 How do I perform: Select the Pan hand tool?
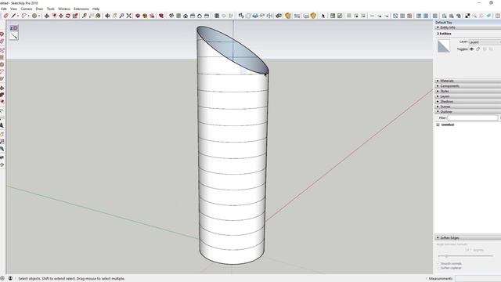tap(114, 16)
